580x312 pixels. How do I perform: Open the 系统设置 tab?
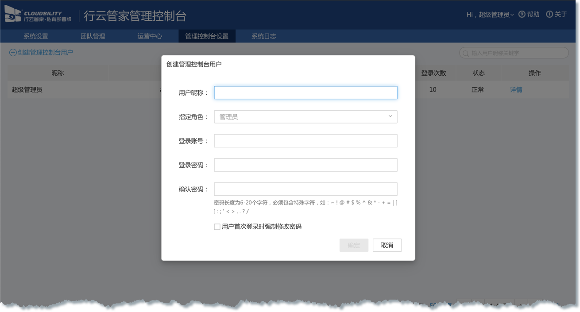pyautogui.click(x=36, y=36)
